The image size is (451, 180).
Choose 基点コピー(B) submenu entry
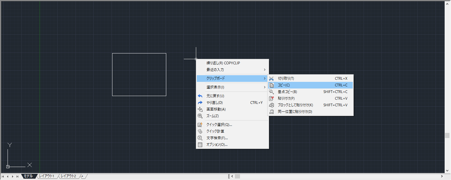pos(310,92)
